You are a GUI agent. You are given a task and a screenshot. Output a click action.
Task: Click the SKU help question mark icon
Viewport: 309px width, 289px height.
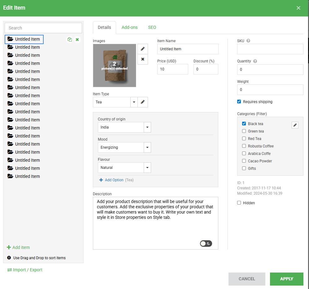pyautogui.click(x=248, y=41)
